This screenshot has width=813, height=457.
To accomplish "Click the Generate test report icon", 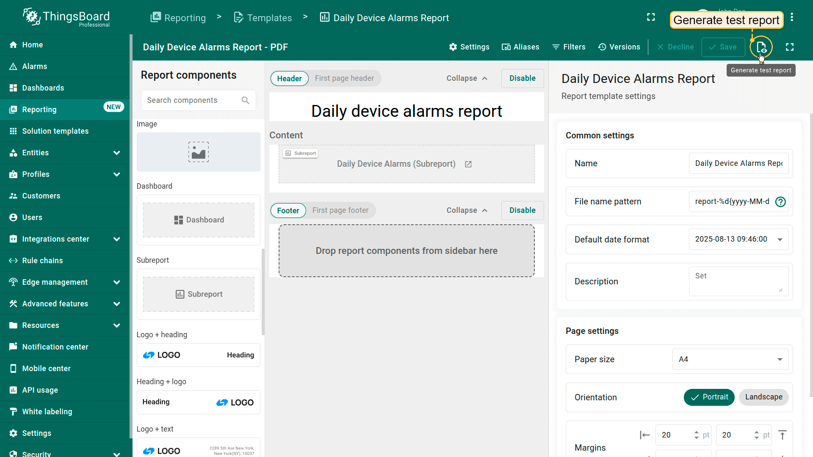I will 761,47.
